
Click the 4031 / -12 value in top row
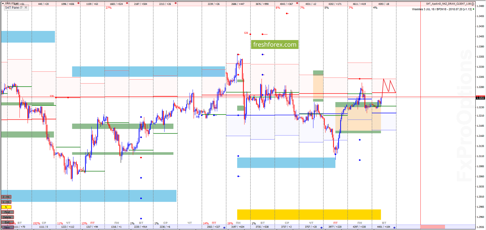tap(311, 4)
